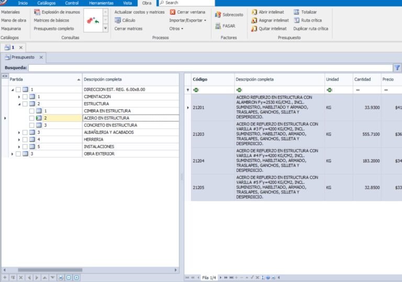Click Abrir intelimat icon
The width and height of the screenshot is (402, 282).
click(254, 12)
